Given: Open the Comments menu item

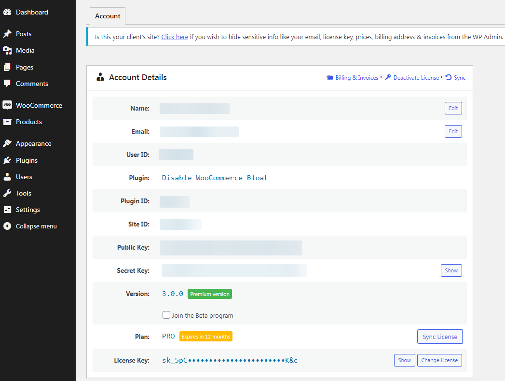Looking at the screenshot, I should pos(32,84).
